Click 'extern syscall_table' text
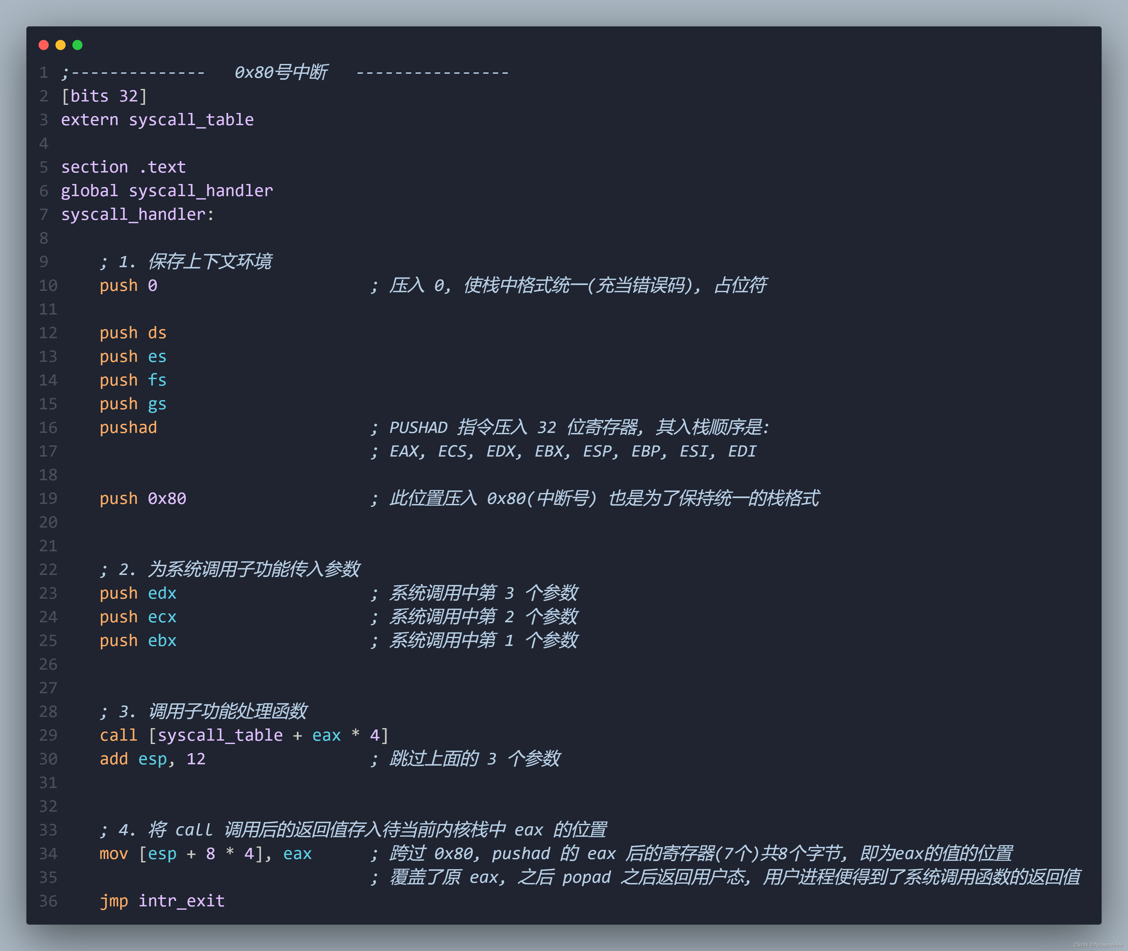 coord(157,120)
